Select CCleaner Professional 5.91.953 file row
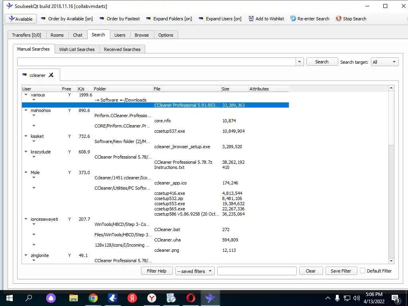This screenshot has width=408, height=306. click(x=155, y=105)
